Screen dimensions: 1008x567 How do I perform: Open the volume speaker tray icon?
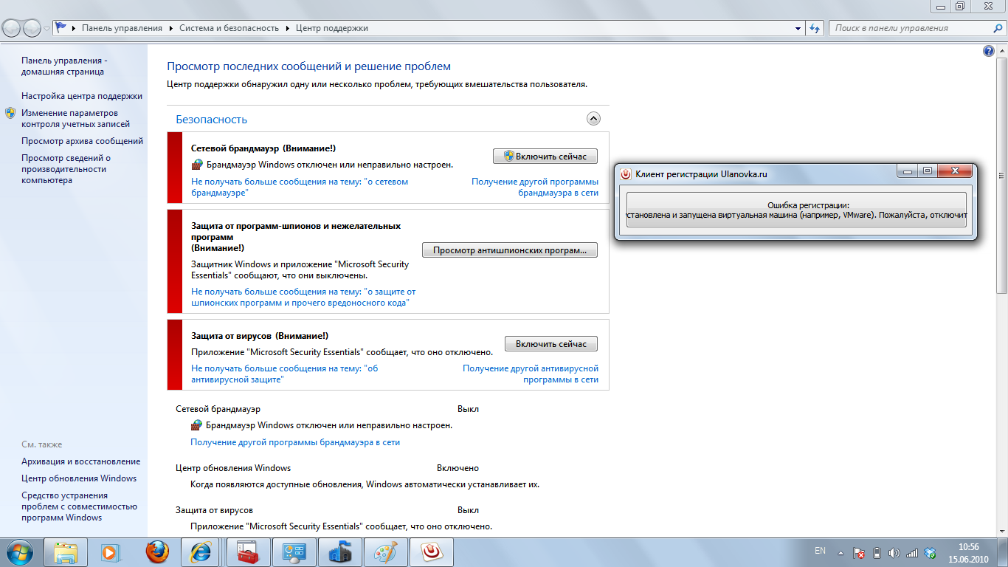(x=894, y=552)
